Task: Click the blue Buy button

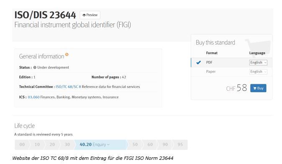Action: 258,88
